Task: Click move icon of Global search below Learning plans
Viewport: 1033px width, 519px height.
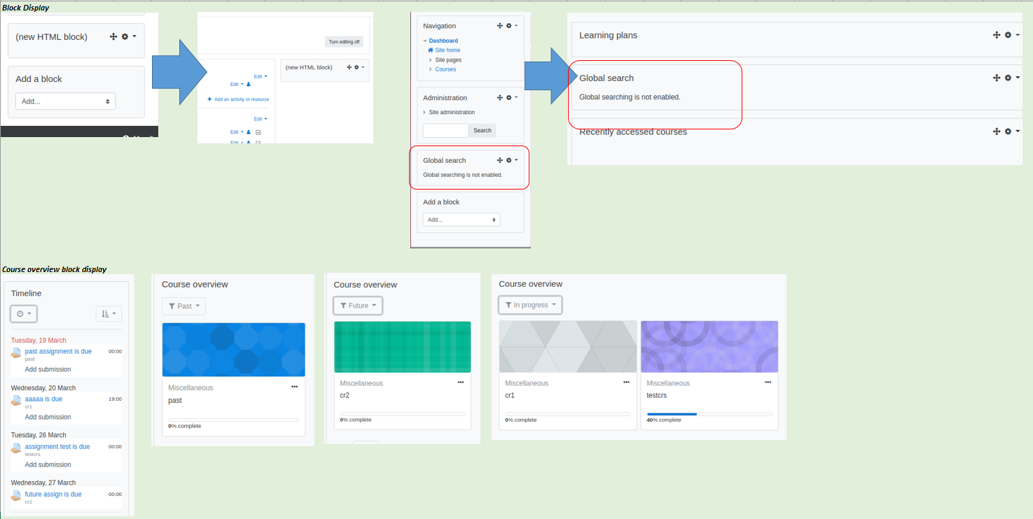Action: [997, 78]
